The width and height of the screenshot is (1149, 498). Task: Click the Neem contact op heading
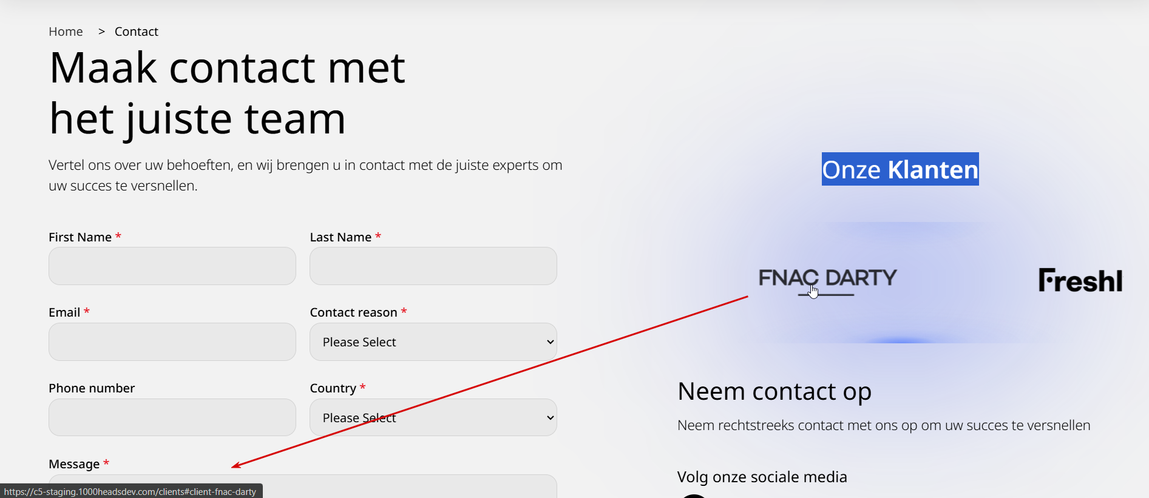point(774,392)
